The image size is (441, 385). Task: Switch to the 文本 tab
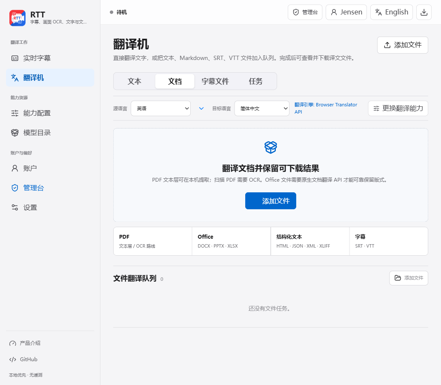[135, 81]
